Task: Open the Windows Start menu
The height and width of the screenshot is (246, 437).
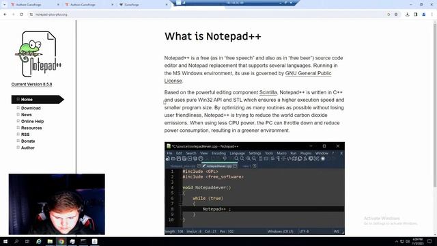Action: [x=5, y=241]
